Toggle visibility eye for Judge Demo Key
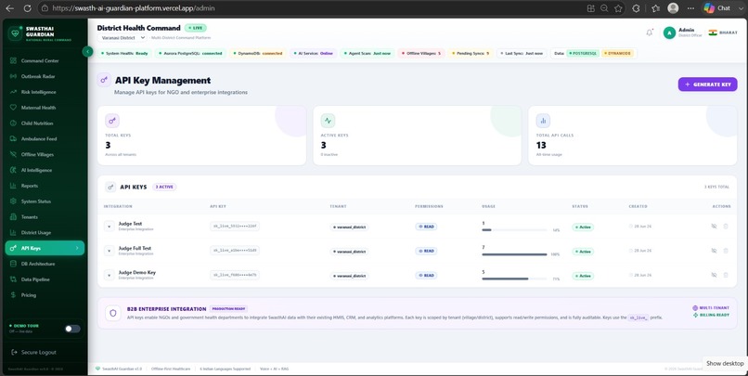 coord(714,275)
